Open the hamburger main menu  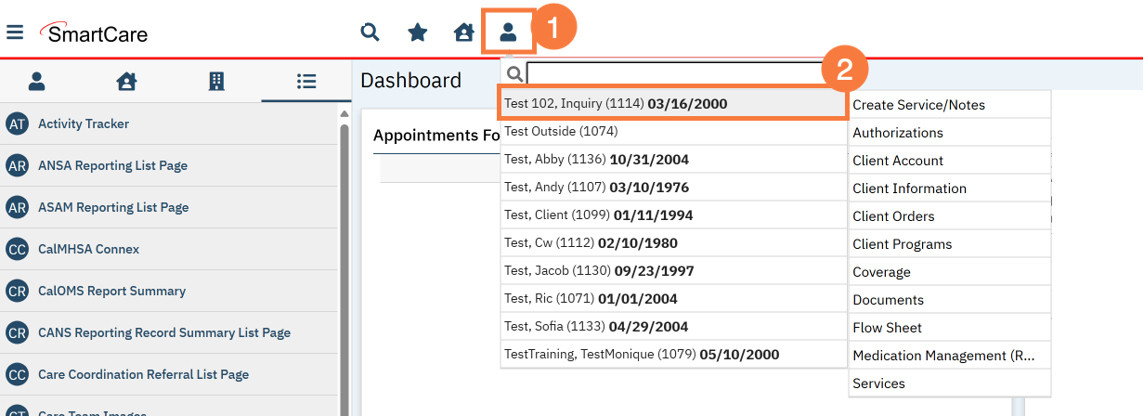coord(15,32)
